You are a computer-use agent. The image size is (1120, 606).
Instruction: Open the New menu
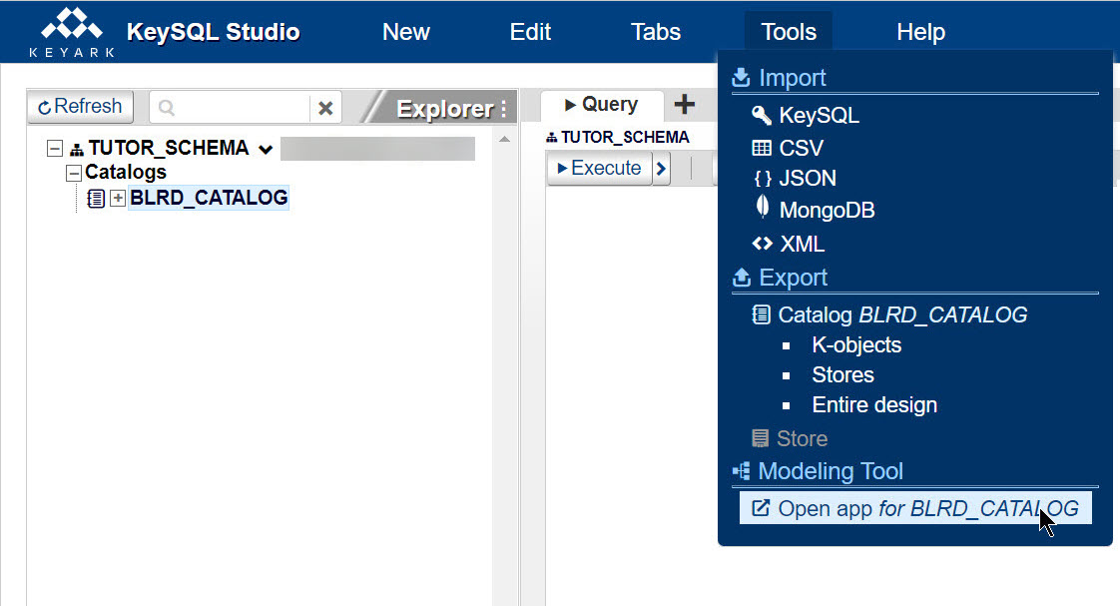click(x=405, y=32)
